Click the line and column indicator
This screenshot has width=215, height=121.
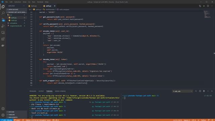click(177, 120)
